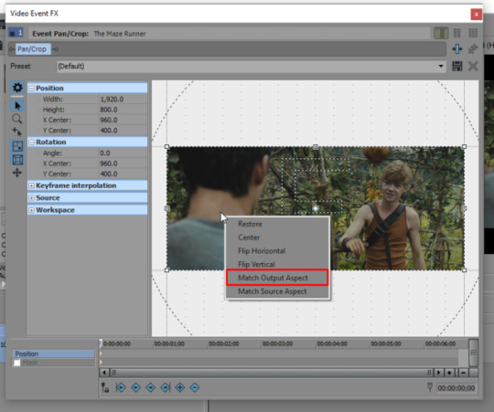Open the Preset dropdown

(x=441, y=66)
